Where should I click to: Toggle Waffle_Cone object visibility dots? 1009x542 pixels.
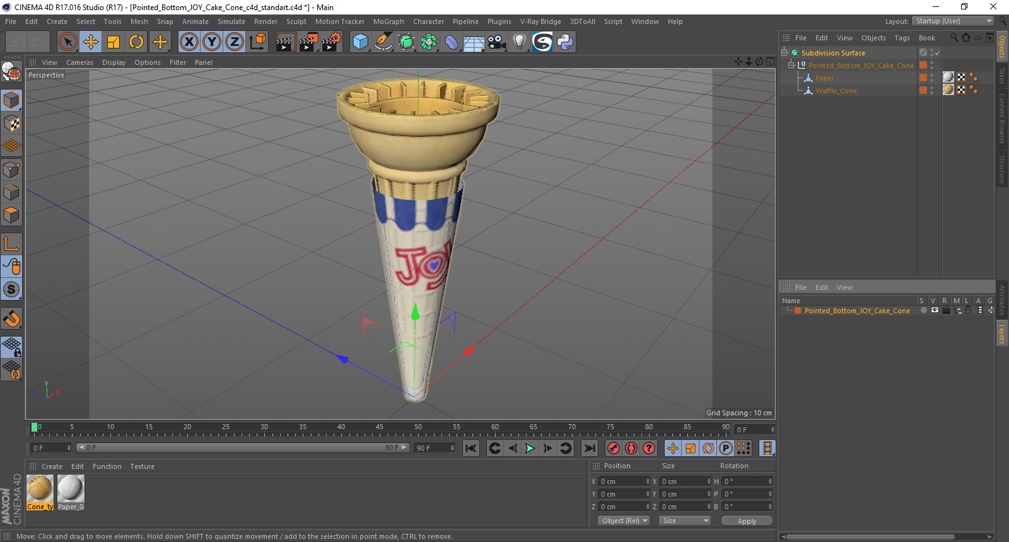pos(931,91)
